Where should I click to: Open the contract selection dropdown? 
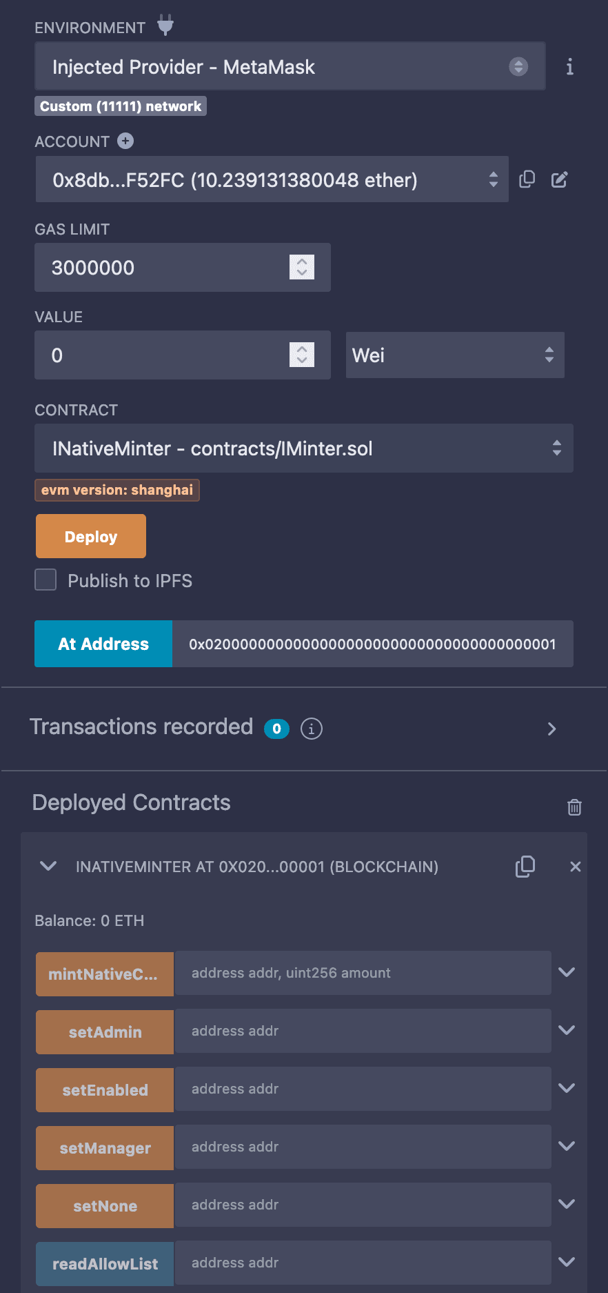[x=303, y=448]
